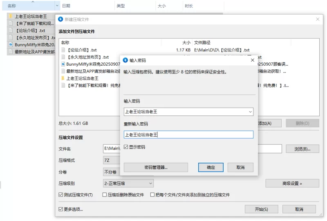Select 上老王论坛当老王 folder row in archive list
Image resolution: width=327 pixels, height=221 pixels.
(x=90, y=78)
